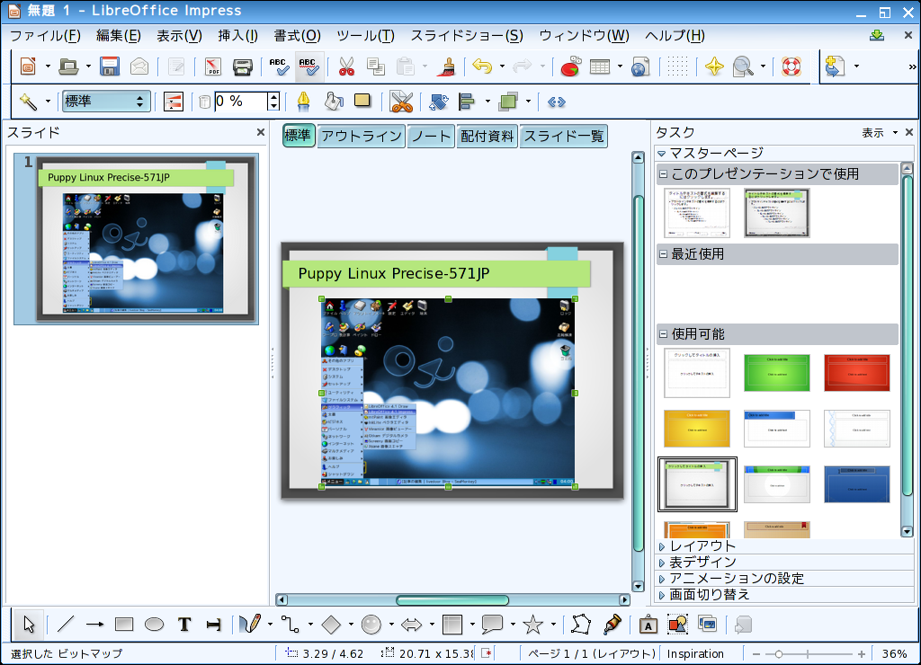Click the Undo arrow icon
Image resolution: width=921 pixels, height=665 pixels.
pos(482,66)
